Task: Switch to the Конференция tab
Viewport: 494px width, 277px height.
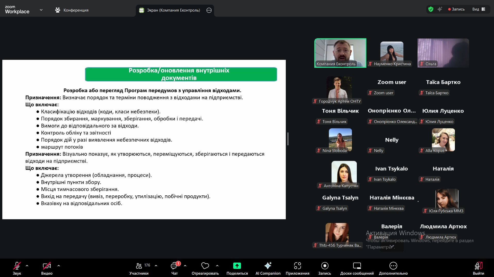Action: tap(72, 10)
